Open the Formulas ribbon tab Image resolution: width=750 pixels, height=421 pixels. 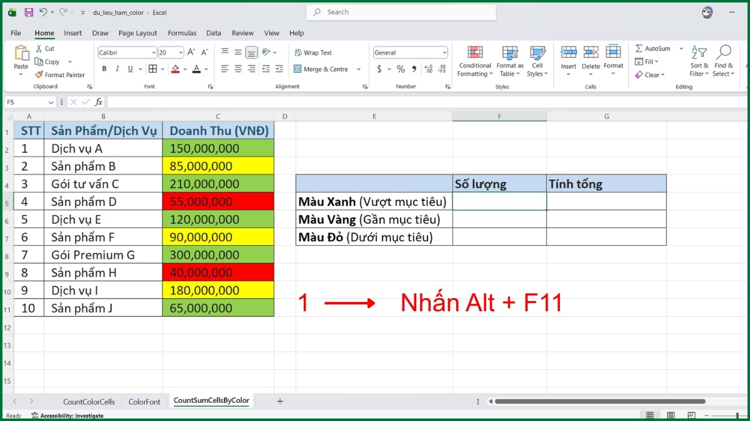point(182,33)
